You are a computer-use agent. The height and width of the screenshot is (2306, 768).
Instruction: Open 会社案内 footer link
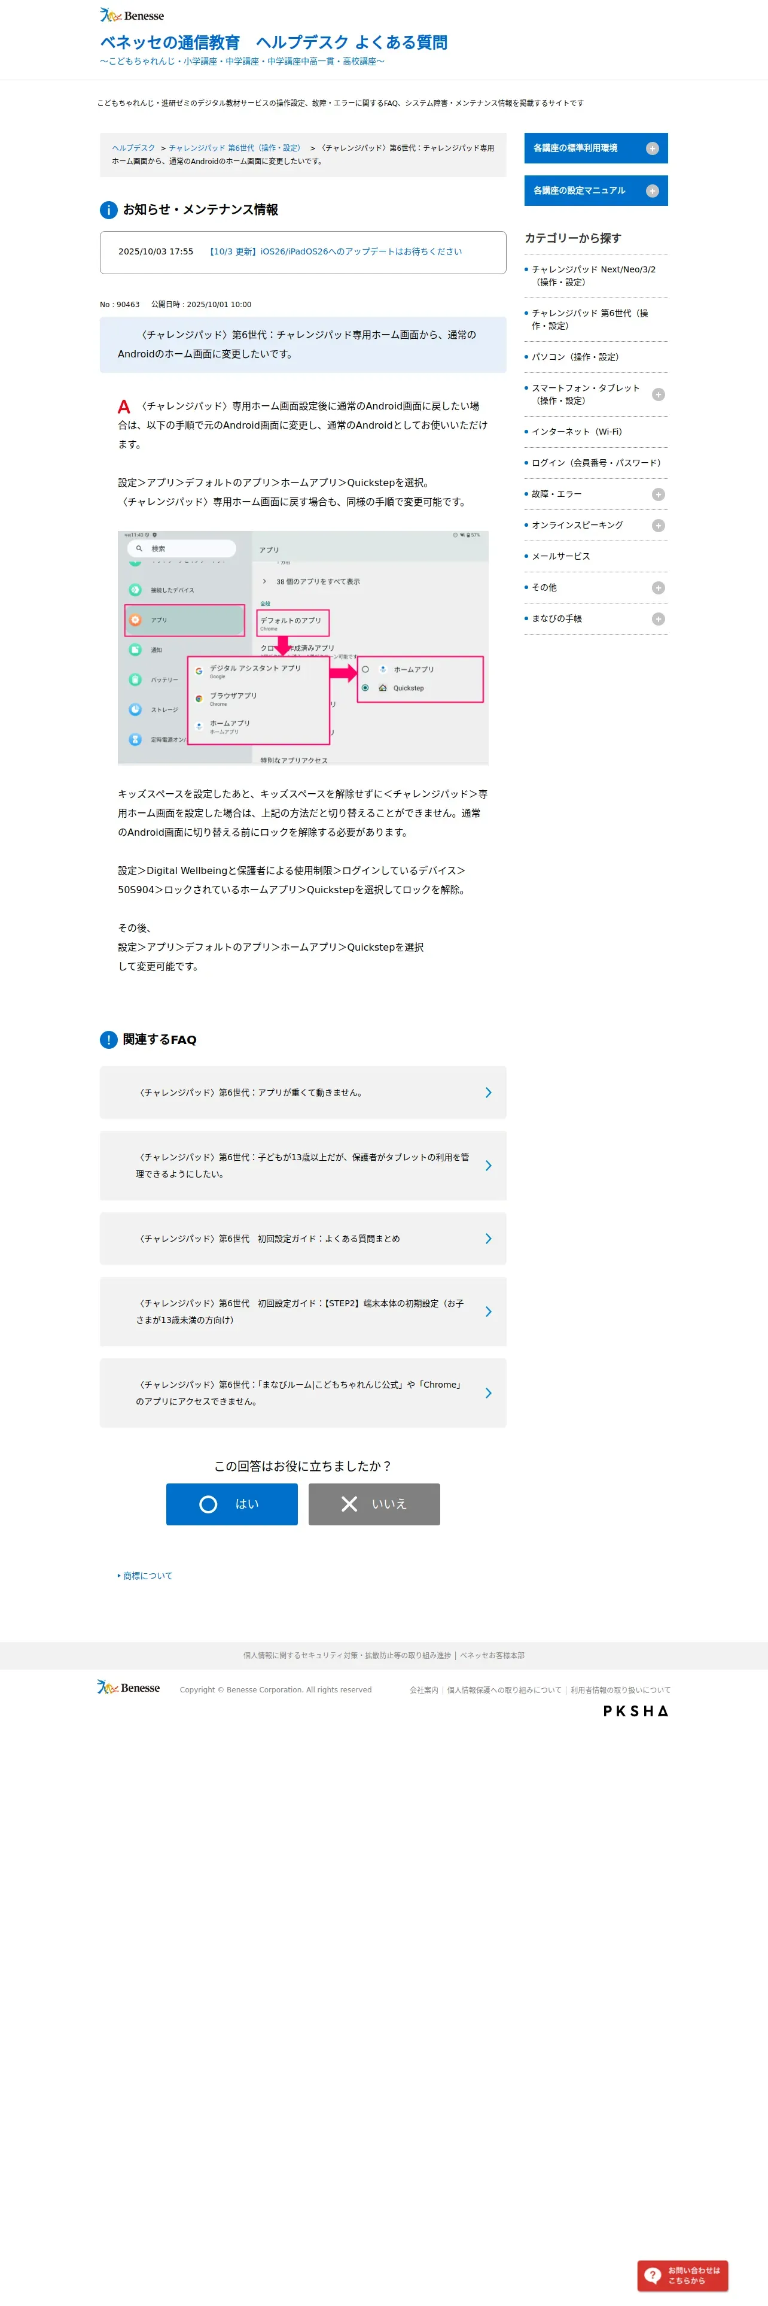pyautogui.click(x=424, y=1690)
